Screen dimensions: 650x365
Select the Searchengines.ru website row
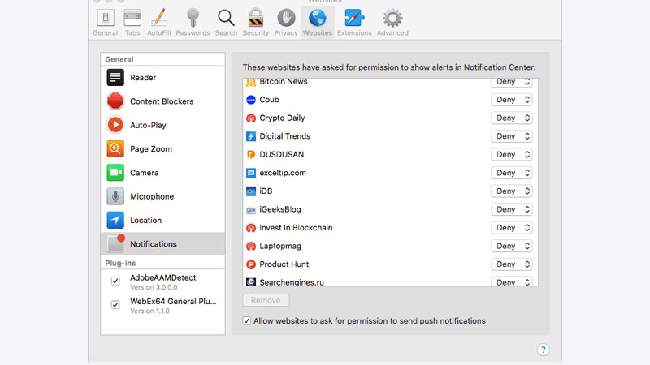point(390,281)
